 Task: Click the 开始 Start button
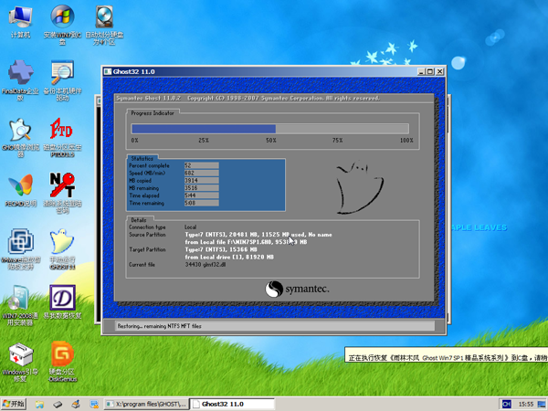pyautogui.click(x=14, y=404)
